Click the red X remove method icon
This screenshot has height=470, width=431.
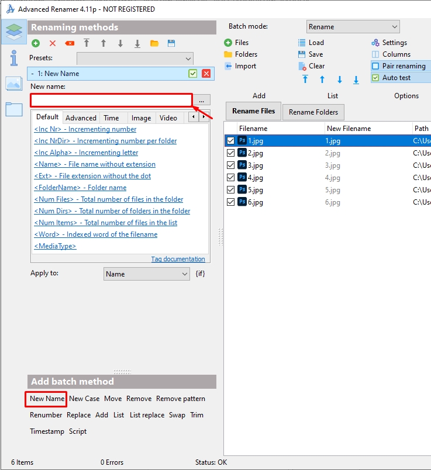(53, 43)
